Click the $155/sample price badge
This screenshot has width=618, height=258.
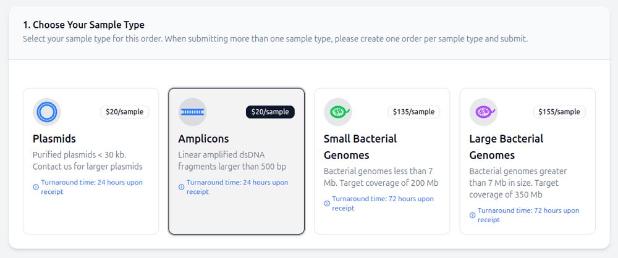tap(560, 112)
